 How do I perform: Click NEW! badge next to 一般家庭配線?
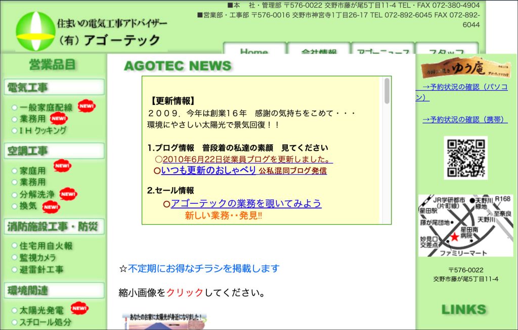[86, 106]
